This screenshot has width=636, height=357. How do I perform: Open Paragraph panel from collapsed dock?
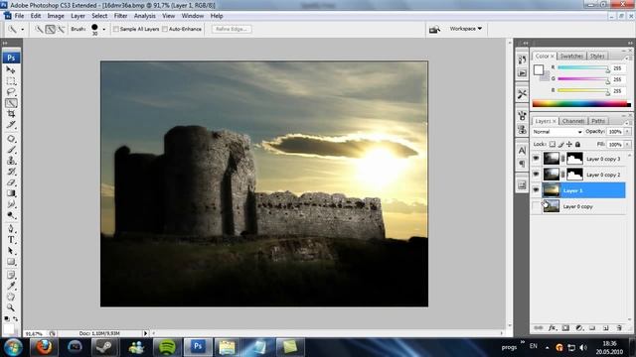click(522, 164)
